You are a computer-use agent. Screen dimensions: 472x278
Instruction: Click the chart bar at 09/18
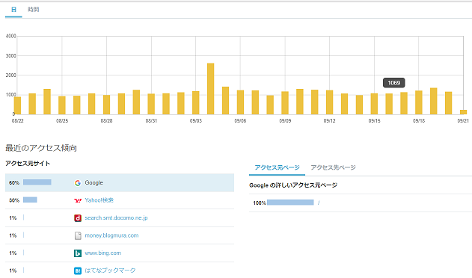pyautogui.click(x=419, y=102)
